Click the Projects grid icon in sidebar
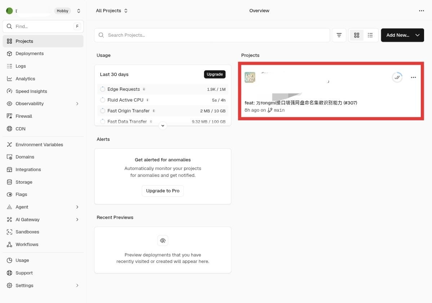The height and width of the screenshot is (303, 432). pos(9,41)
